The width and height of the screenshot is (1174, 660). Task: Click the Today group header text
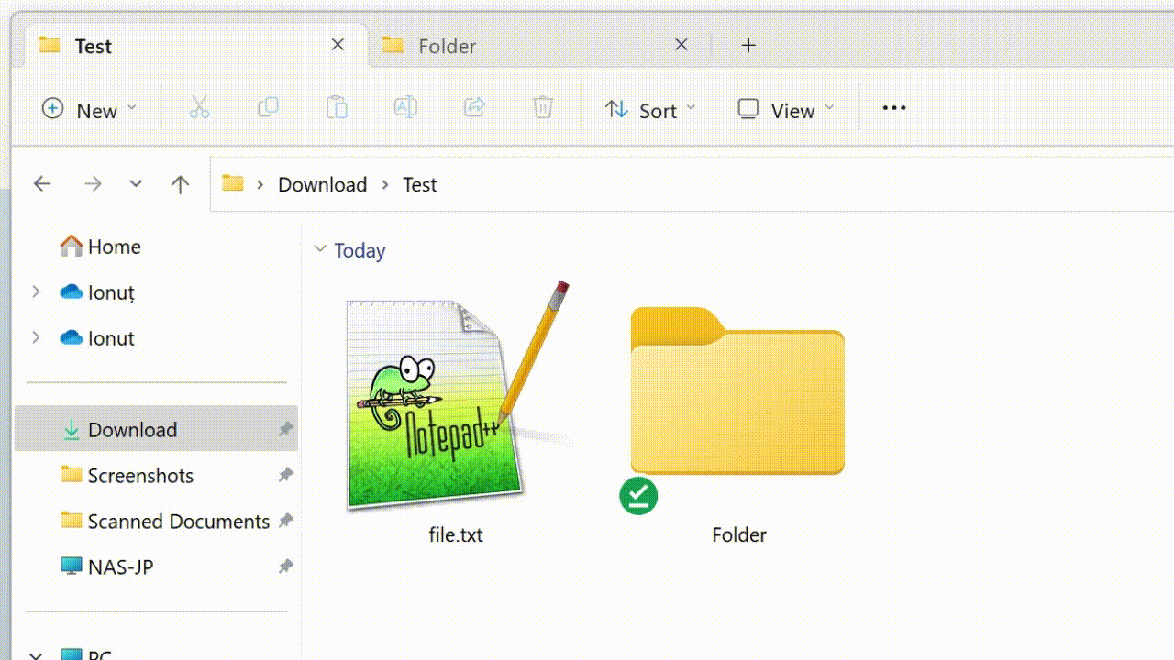tap(360, 250)
